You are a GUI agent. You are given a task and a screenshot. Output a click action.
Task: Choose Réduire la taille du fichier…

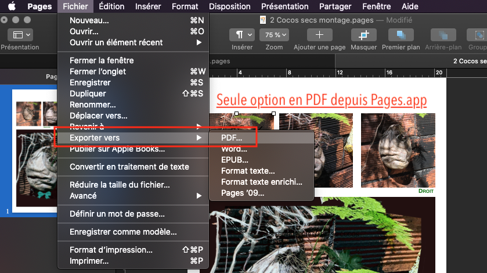point(134,185)
